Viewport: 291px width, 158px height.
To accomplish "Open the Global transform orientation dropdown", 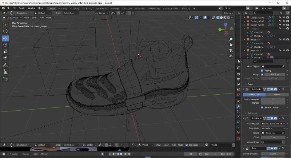I will 102,13.
